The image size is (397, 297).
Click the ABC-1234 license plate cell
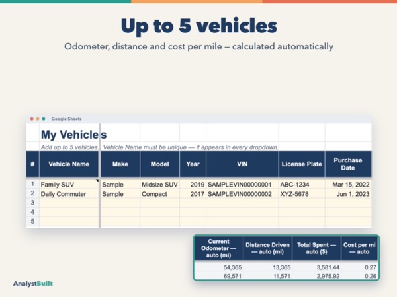[302, 185]
